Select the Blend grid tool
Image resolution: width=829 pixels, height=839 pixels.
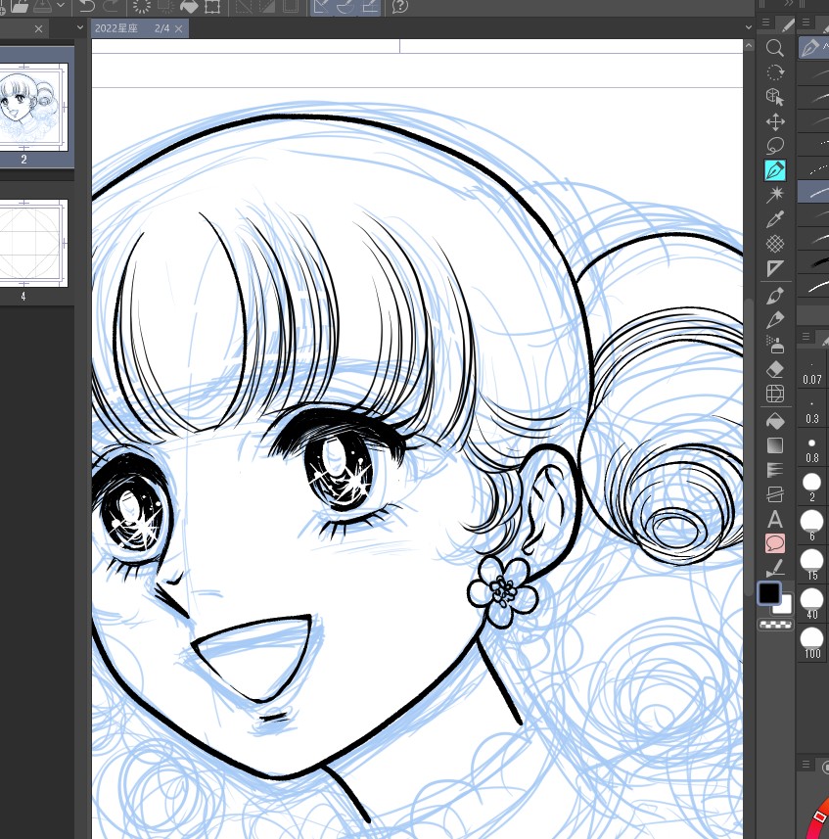pos(774,394)
